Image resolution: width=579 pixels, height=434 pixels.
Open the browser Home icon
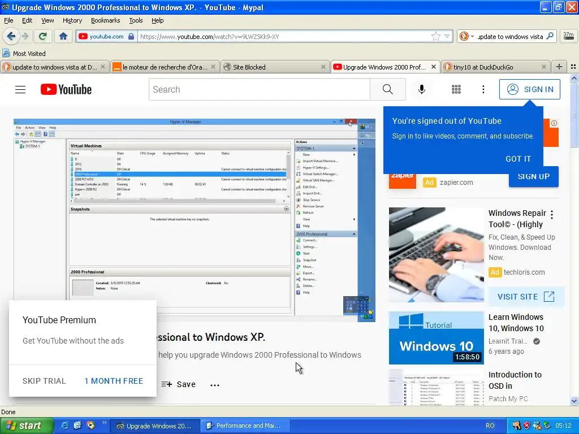tap(63, 36)
